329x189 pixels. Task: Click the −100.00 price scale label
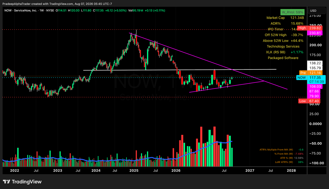[x=317, y=163]
